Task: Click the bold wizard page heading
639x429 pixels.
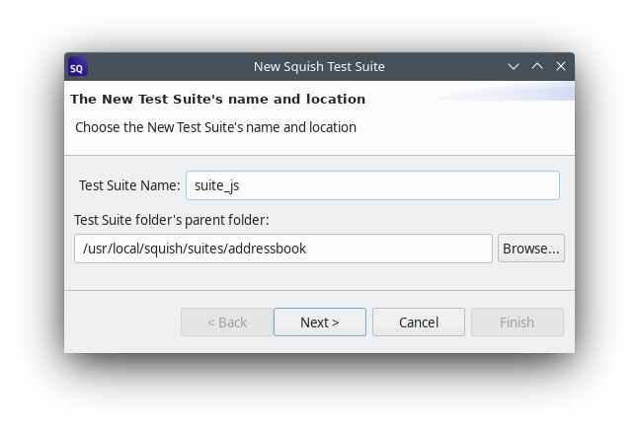Action: pyautogui.click(x=217, y=100)
